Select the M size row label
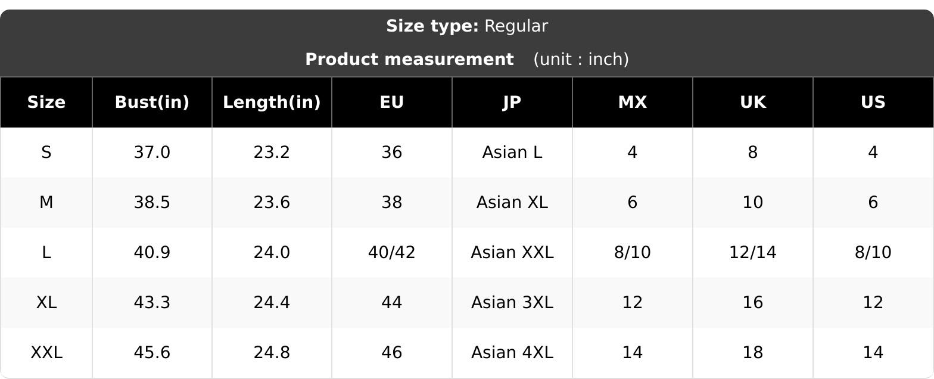 [46, 203]
